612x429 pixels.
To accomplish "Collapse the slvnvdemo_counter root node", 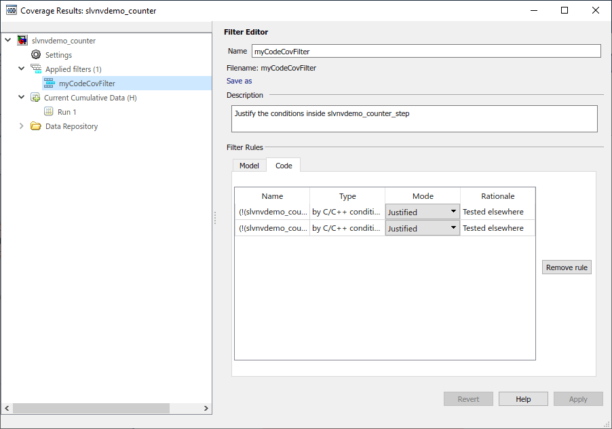I will coord(8,41).
